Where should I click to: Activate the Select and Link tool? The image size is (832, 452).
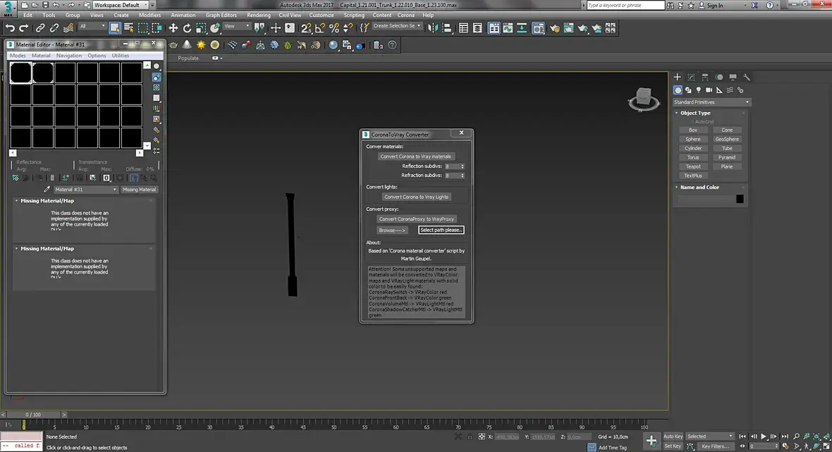coord(39,28)
